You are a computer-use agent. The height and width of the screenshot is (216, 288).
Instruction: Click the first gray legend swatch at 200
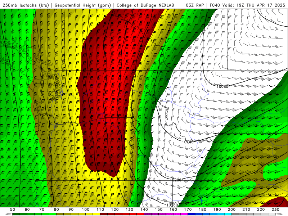[235, 214]
